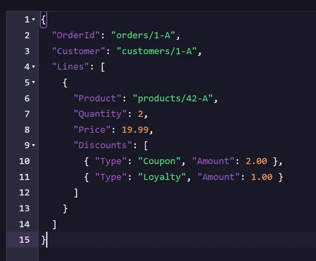Click the highlighted opening brace on line 1

[x=44, y=20]
